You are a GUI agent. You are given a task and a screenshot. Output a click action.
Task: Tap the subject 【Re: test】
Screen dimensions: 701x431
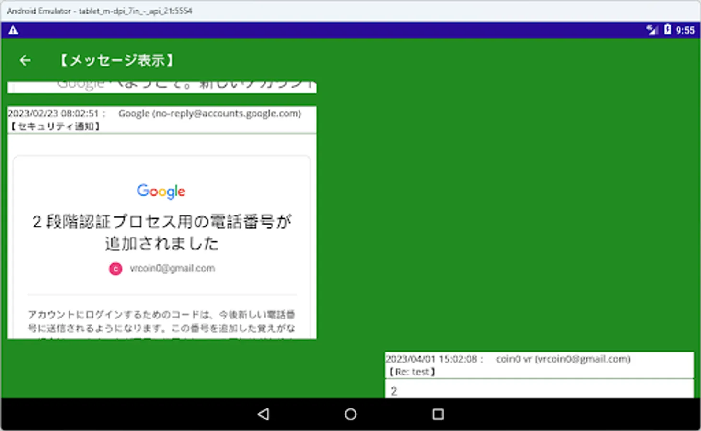412,372
